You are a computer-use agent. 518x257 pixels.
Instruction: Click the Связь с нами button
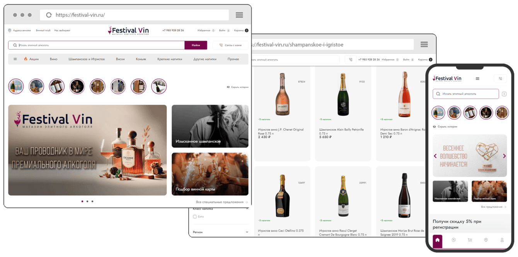(231, 45)
